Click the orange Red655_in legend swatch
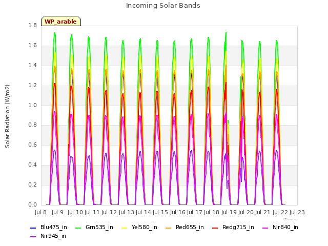This screenshot has height=246, width=328. (x=169, y=228)
